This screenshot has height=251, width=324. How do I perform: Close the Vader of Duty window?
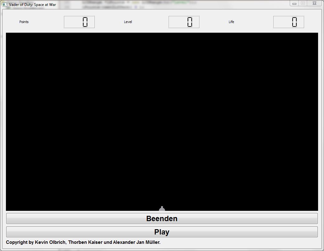314,3
